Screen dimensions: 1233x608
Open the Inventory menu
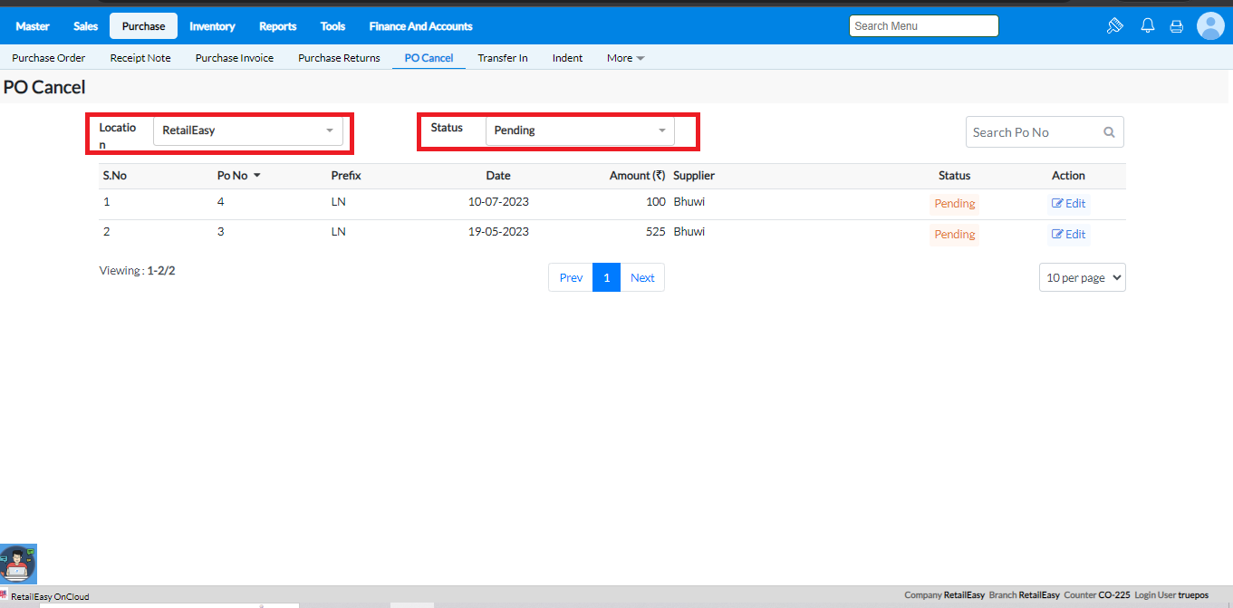pyautogui.click(x=212, y=26)
